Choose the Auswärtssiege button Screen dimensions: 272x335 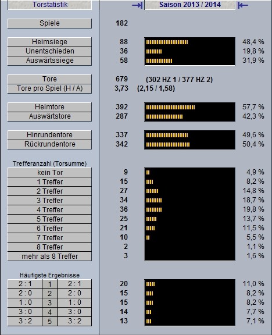click(49, 60)
